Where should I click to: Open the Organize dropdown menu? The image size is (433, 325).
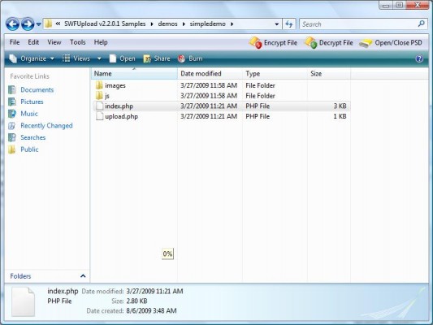click(x=32, y=58)
